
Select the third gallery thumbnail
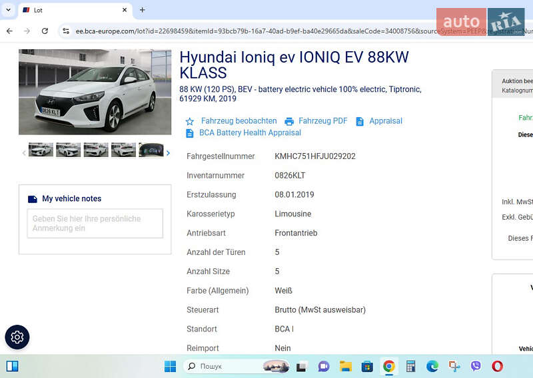click(x=96, y=150)
